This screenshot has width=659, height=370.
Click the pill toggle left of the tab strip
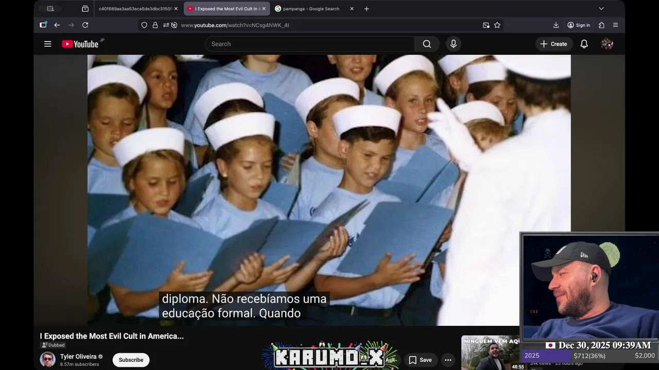coord(50,9)
